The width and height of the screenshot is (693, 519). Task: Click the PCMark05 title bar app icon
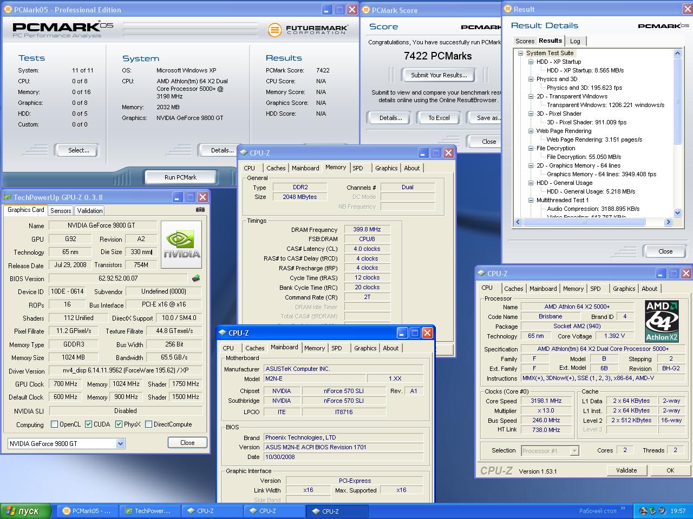pos(8,10)
